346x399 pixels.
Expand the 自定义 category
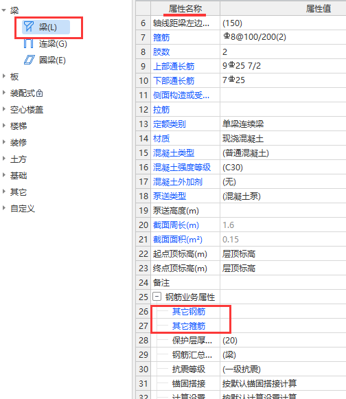(x=4, y=207)
